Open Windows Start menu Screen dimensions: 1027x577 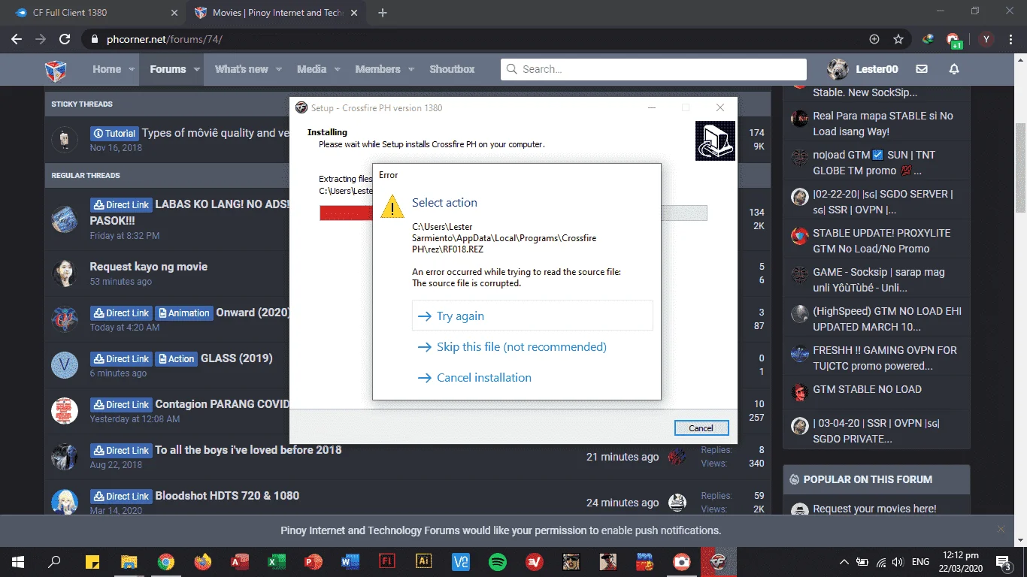(x=18, y=561)
